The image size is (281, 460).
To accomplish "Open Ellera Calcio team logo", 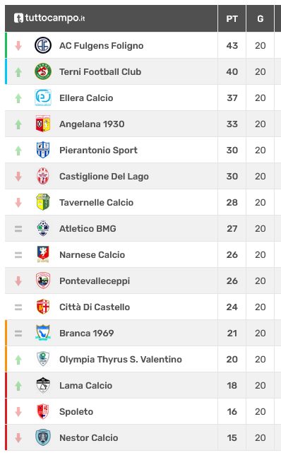I will pos(43,98).
